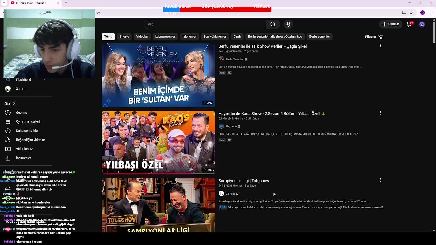Click the 2:14 timestamp chapter link
436x245 pixels.
(222, 207)
